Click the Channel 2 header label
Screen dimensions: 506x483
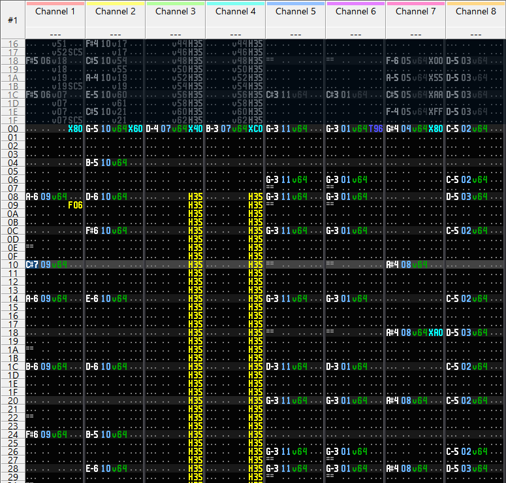pos(115,12)
